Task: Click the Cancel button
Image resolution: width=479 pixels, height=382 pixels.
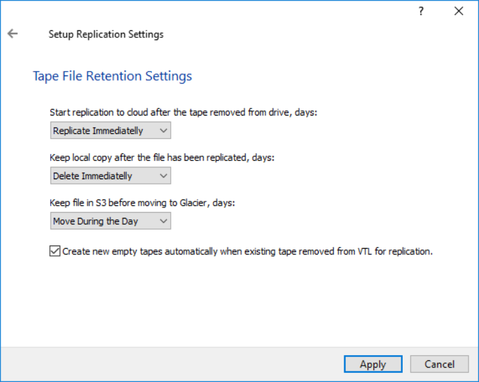Action: pyautogui.click(x=440, y=364)
